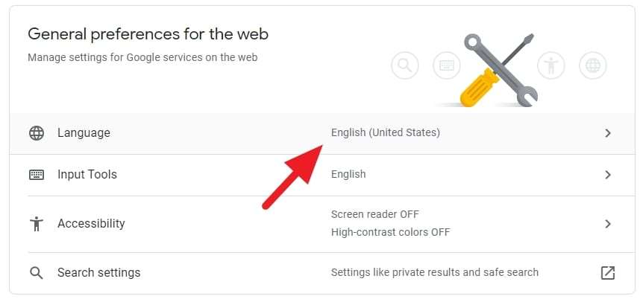Open Search settings via external link icon
The height and width of the screenshot is (299, 640).
pos(608,272)
